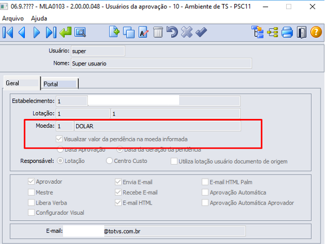The image size is (325, 244).
Task: Select the Lotação radio for Responsável
Action: point(60,161)
